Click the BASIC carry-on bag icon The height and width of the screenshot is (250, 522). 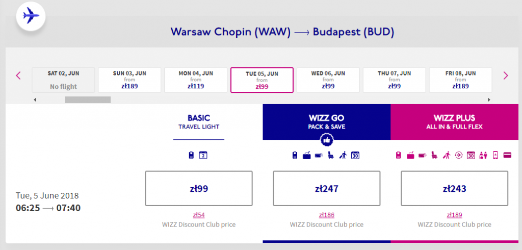point(191,155)
